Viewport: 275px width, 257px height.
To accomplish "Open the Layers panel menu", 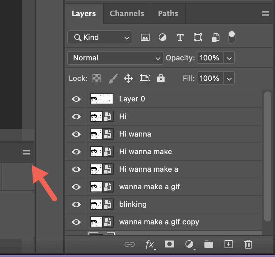I will click(x=265, y=14).
